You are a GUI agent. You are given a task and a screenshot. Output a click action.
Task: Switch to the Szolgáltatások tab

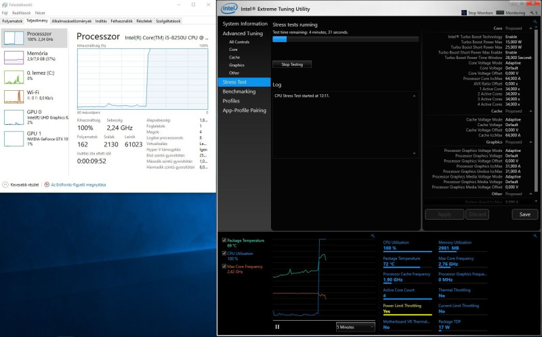168,21
